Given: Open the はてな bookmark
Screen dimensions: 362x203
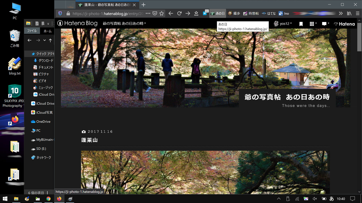Looking at the screenshot, I should (x=268, y=14).
